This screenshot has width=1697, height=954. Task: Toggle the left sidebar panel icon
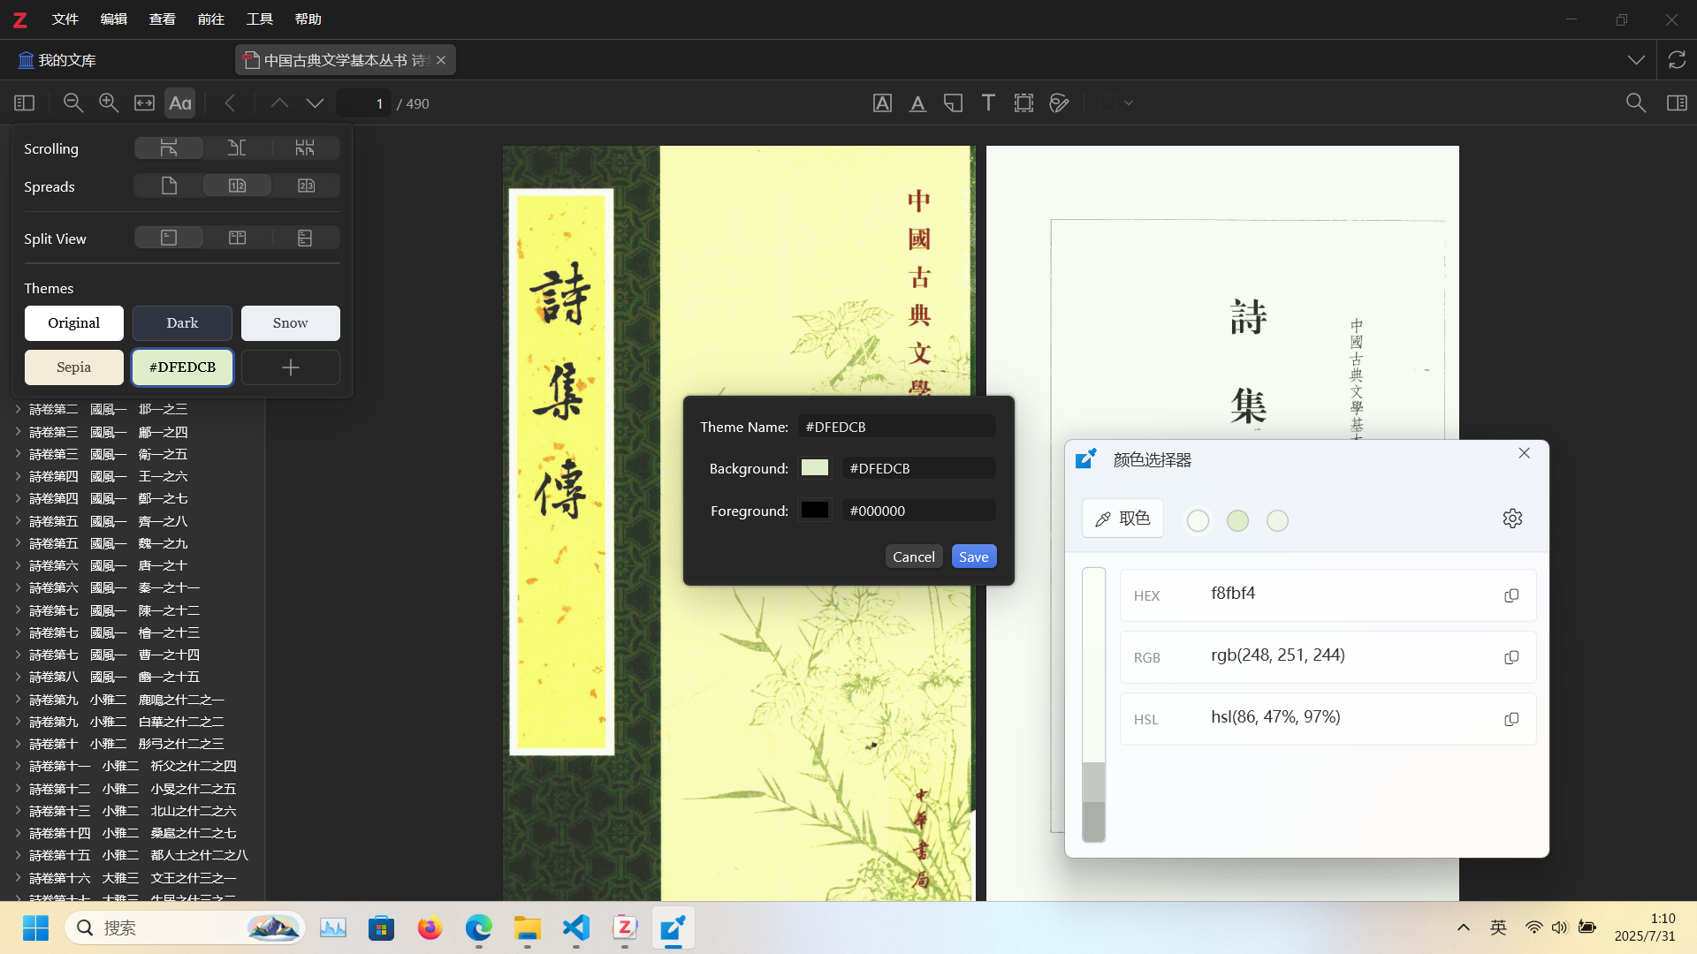coord(25,103)
